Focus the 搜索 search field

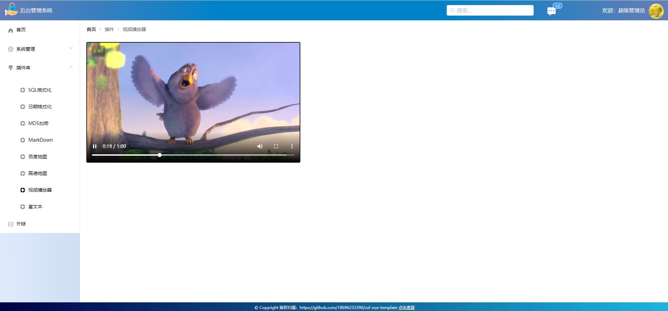click(490, 10)
